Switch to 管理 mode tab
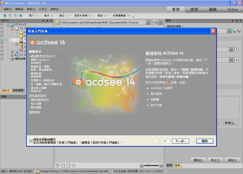This screenshot has width=243, height=174. coord(176,9)
